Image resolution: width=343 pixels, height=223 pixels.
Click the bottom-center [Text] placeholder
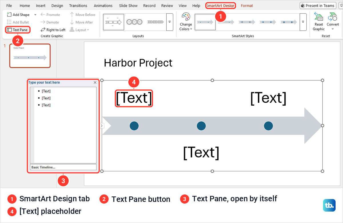pyautogui.click(x=201, y=152)
